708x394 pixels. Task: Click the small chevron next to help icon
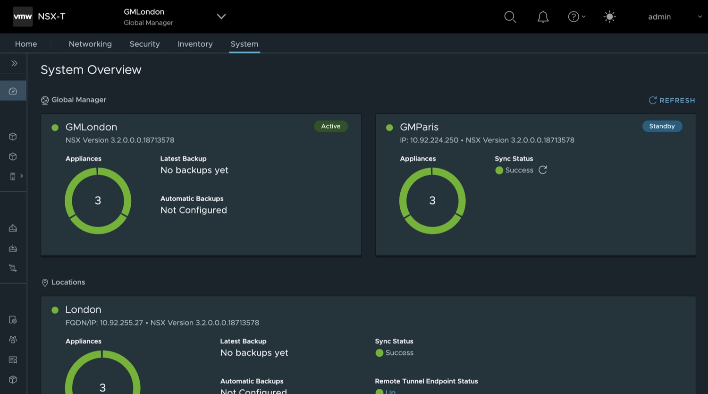(x=584, y=17)
